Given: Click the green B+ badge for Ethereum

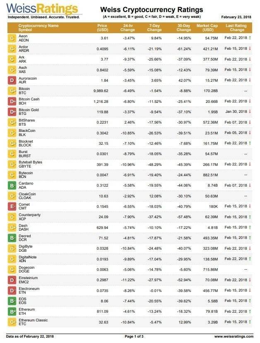Looking at the screenshot, I should pyautogui.click(x=12, y=311).
